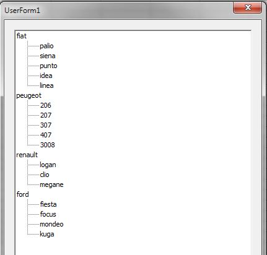267x255 pixels.
Task: Close the UserForm1 window
Action: [x=248, y=8]
